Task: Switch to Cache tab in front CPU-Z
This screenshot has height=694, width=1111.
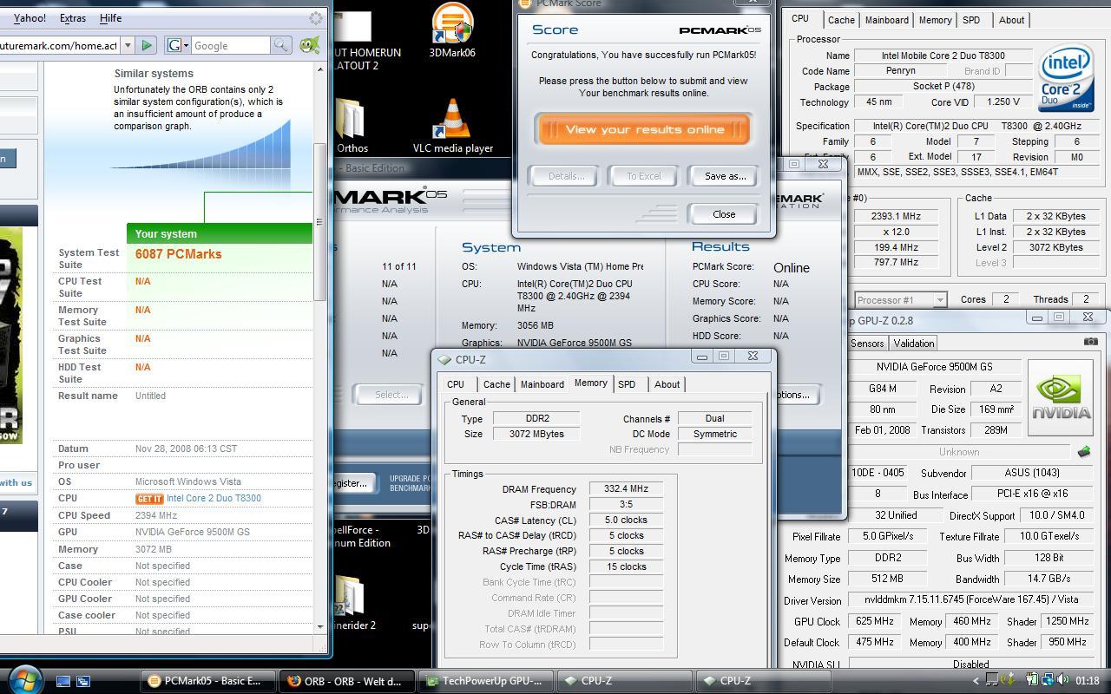Action: click(496, 384)
